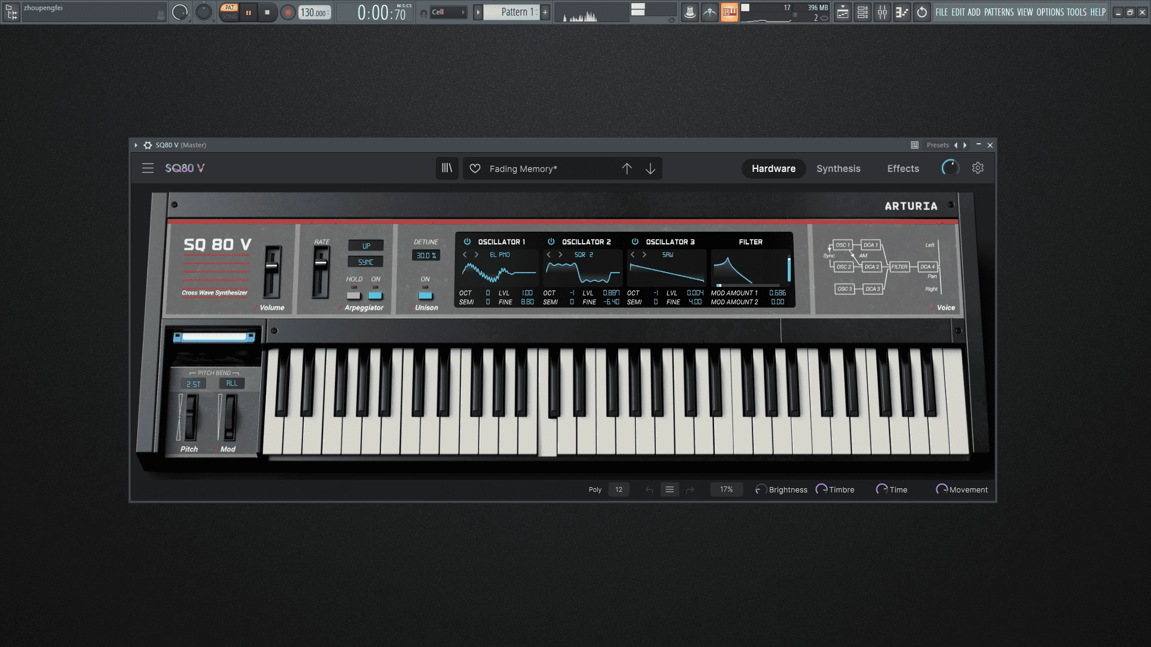Click the detune 30.0 % value
Viewport: 1151px width, 647px height.
point(426,255)
